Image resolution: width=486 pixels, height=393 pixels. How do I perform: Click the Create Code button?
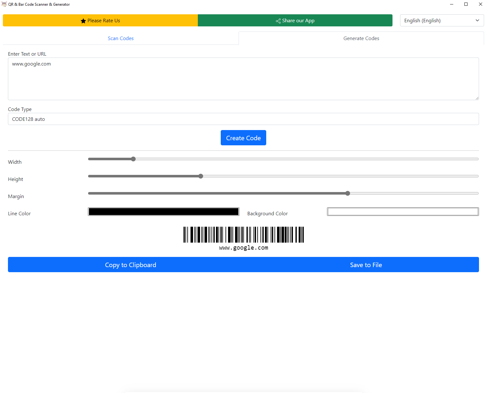243,138
